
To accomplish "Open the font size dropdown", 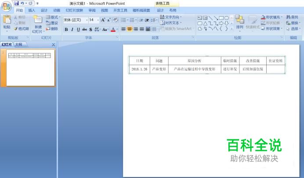I will (x=98, y=20).
